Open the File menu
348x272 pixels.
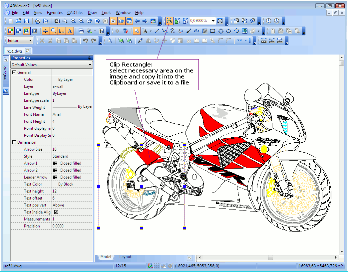[x=15, y=13]
